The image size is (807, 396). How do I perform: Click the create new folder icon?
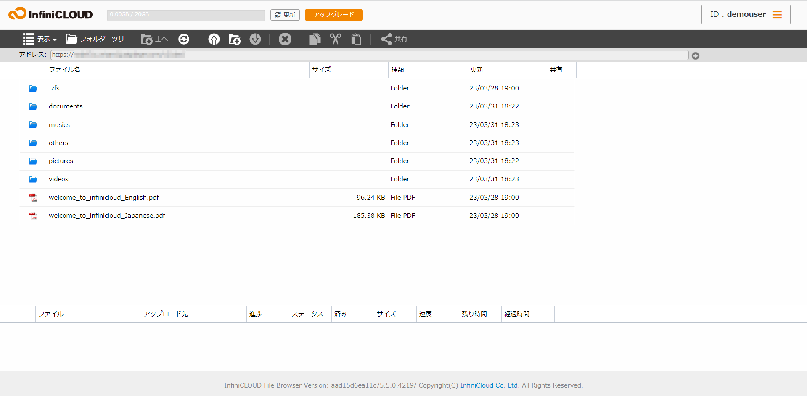pyautogui.click(x=234, y=39)
